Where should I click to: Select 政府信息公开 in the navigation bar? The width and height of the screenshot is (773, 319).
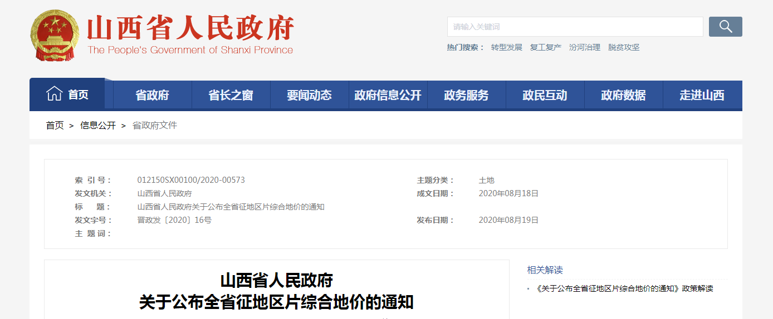388,96
